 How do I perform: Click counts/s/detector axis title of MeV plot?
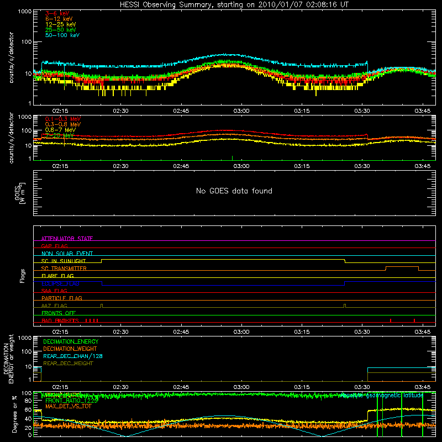click(11, 138)
